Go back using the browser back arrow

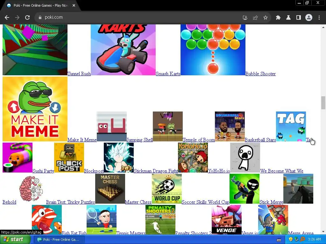coord(7,17)
